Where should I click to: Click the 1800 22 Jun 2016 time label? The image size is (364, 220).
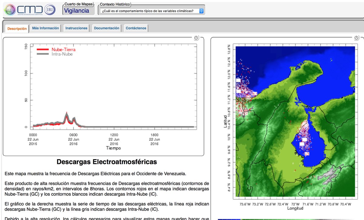click(154, 140)
